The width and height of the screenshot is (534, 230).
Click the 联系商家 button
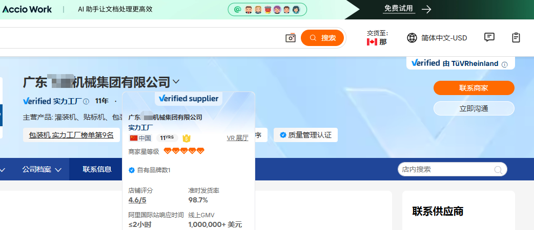[x=474, y=88]
